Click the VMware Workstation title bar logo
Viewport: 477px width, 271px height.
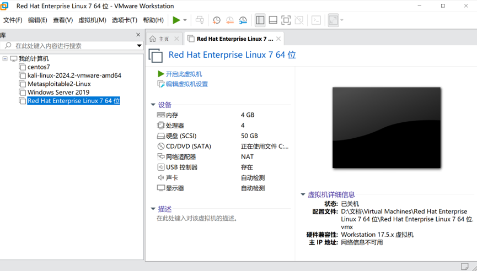tap(4, 6)
